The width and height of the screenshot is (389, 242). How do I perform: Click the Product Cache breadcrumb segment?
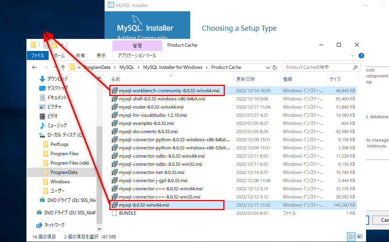point(226,67)
